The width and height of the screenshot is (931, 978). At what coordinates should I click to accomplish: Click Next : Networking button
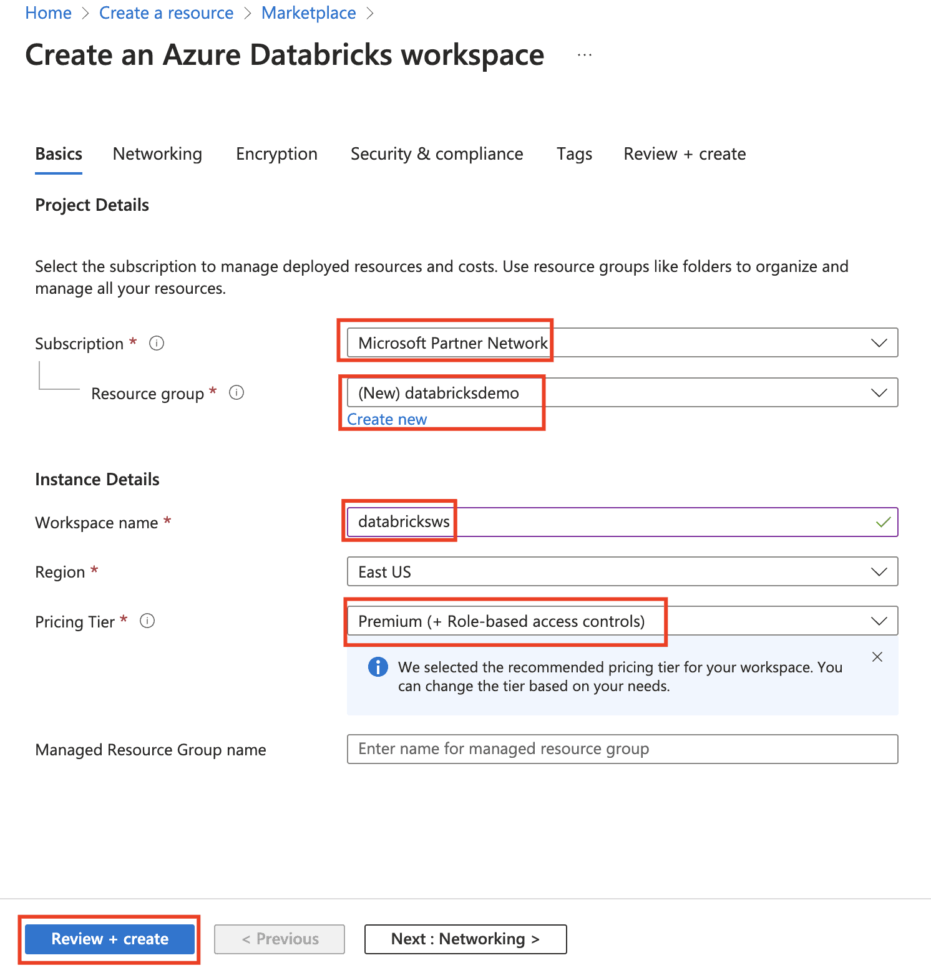[x=465, y=939]
